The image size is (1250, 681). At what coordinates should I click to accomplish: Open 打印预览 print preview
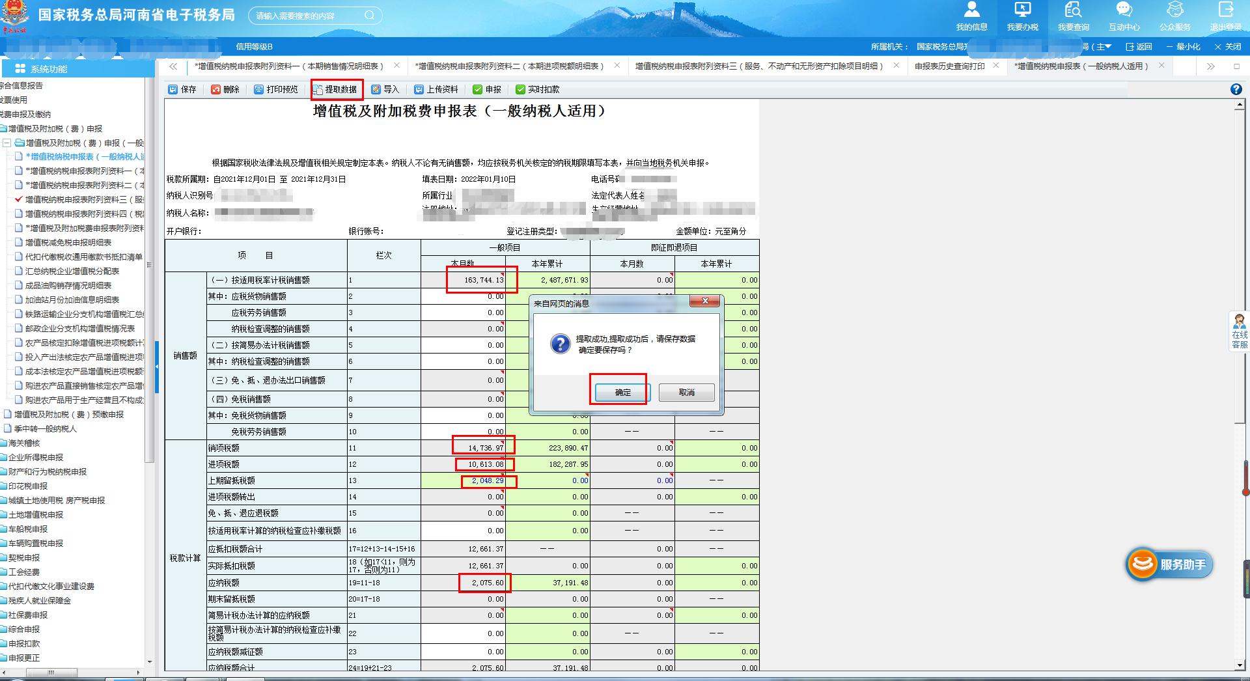coord(276,89)
